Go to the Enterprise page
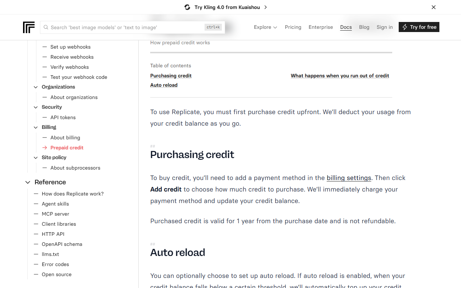The height and width of the screenshot is (288, 461). [x=321, y=27]
